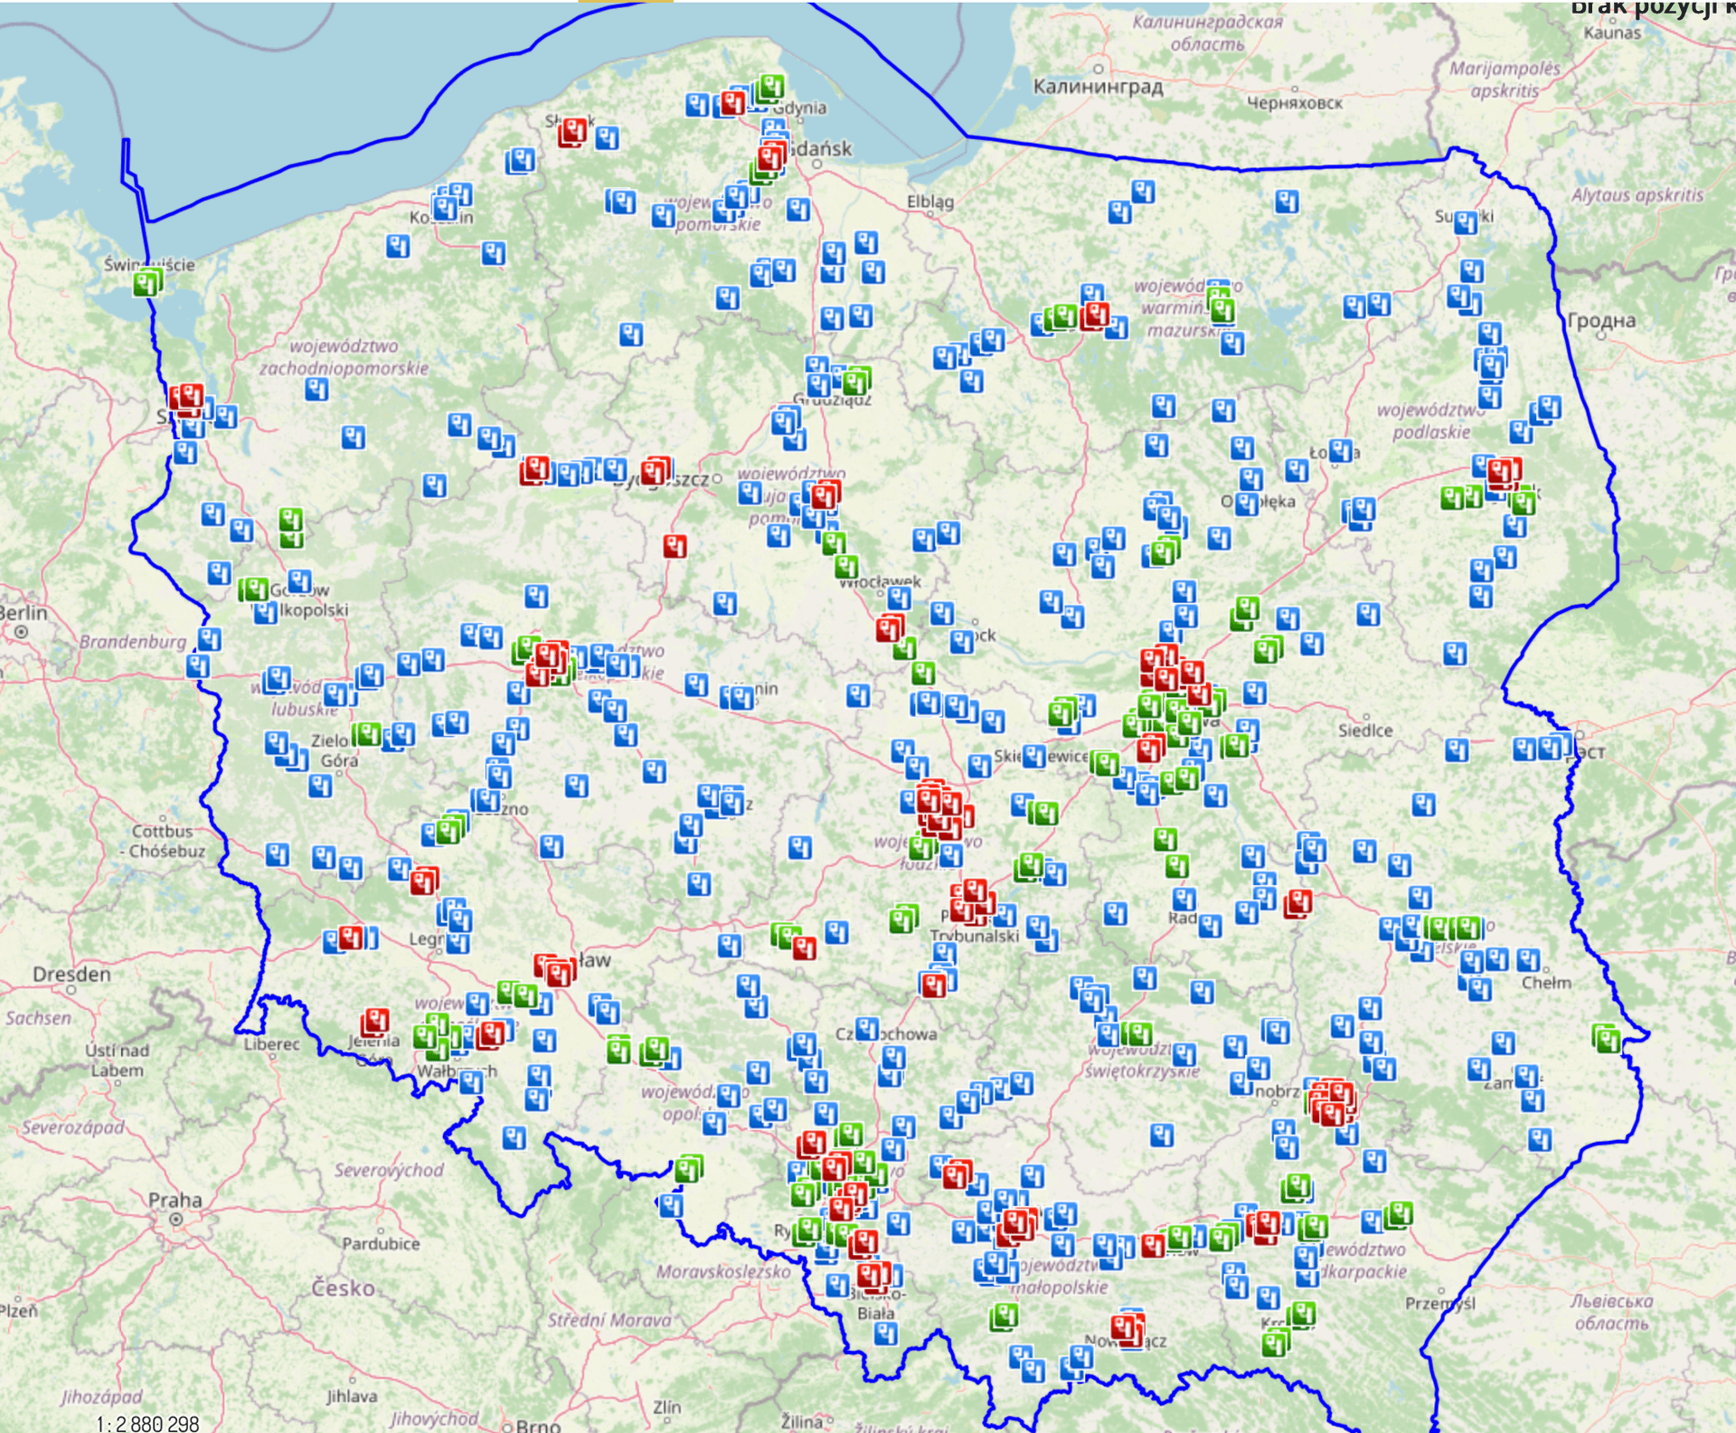Click the Berlin city label
Image resolution: width=1736 pixels, height=1433 pixels.
(24, 612)
